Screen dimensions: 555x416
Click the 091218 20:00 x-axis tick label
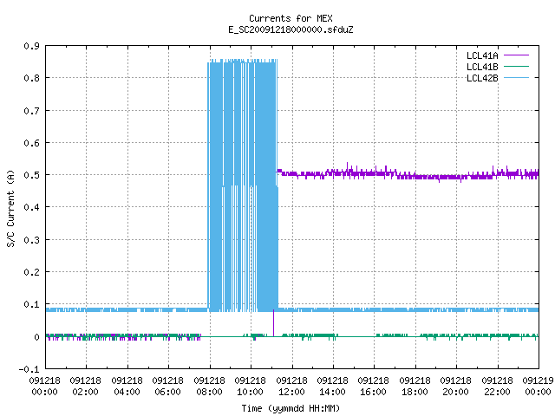(x=455, y=387)
